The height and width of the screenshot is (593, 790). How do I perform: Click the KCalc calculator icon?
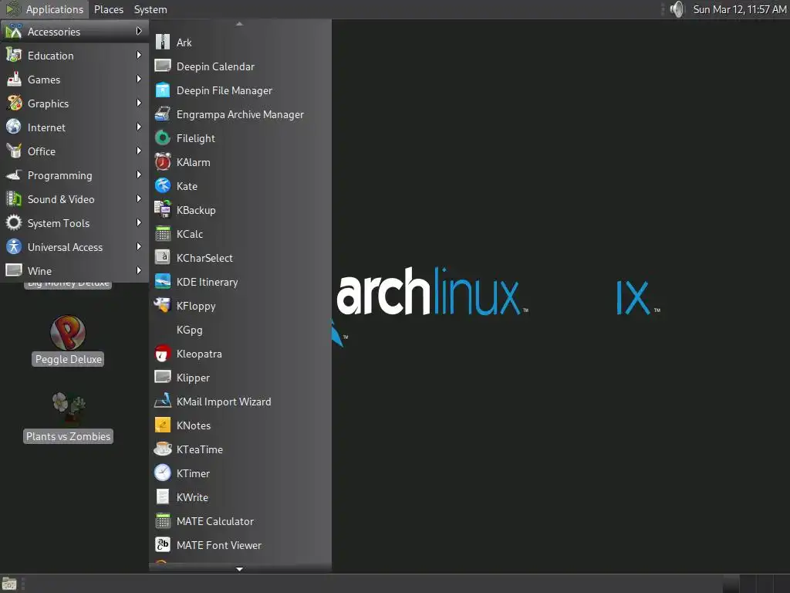click(162, 234)
